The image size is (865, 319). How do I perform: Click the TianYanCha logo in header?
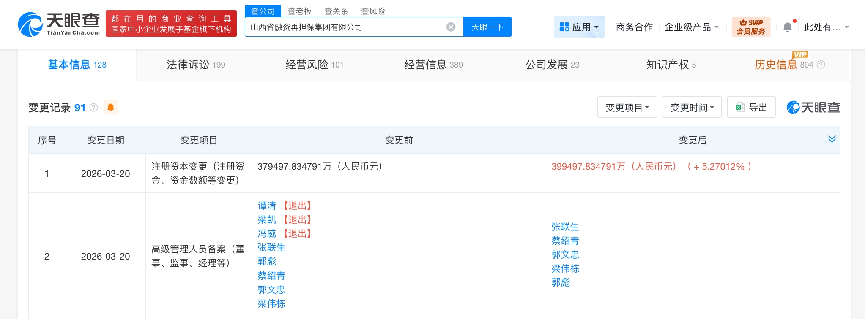[59, 24]
